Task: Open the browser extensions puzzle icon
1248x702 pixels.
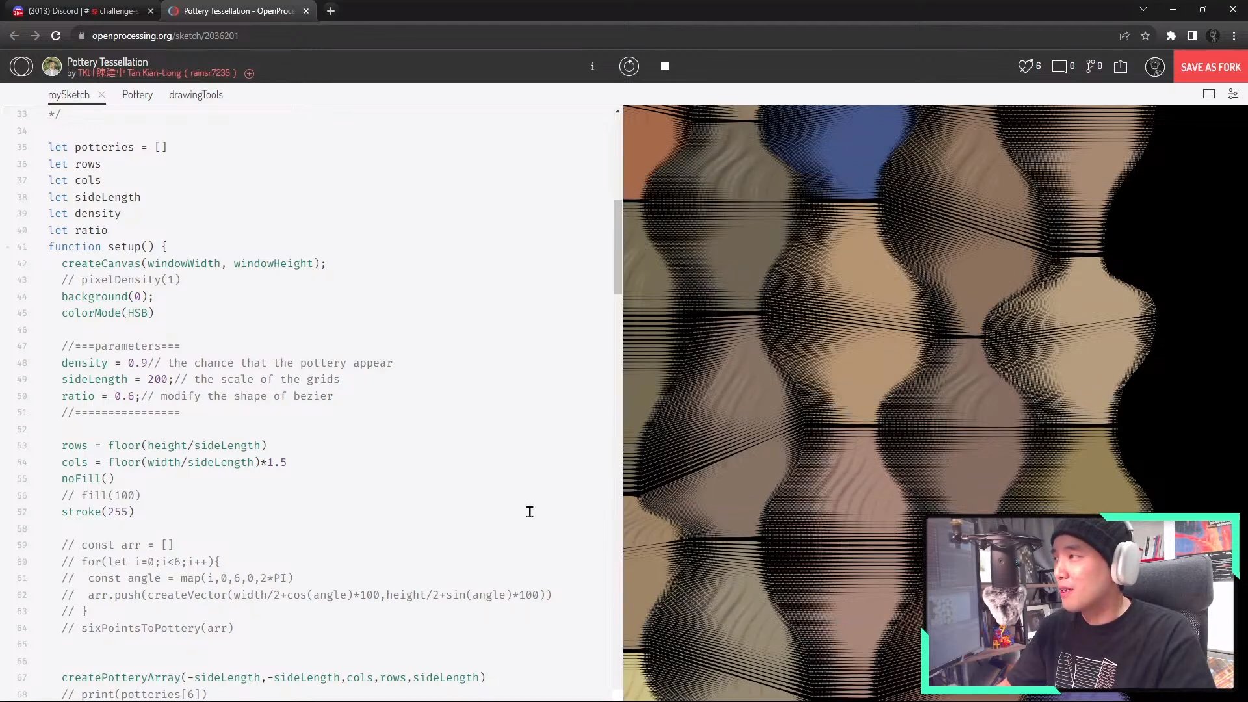Action: click(x=1171, y=36)
